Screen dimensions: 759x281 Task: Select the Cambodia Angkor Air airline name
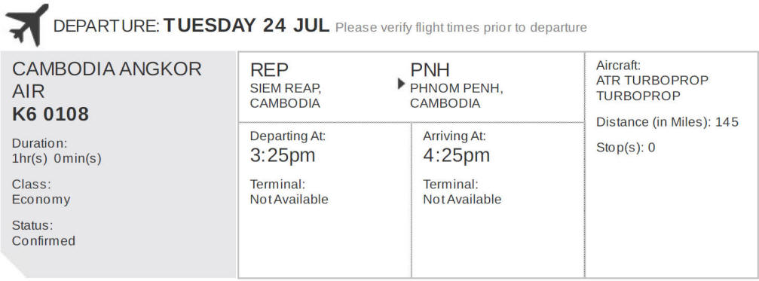(106, 80)
